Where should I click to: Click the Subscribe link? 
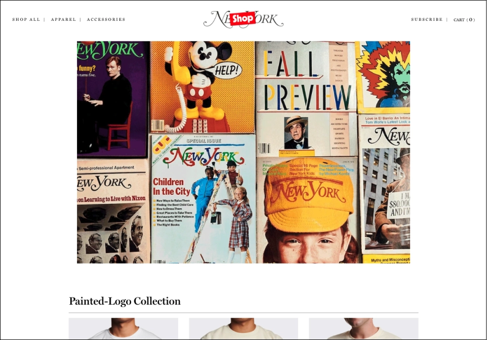click(427, 19)
